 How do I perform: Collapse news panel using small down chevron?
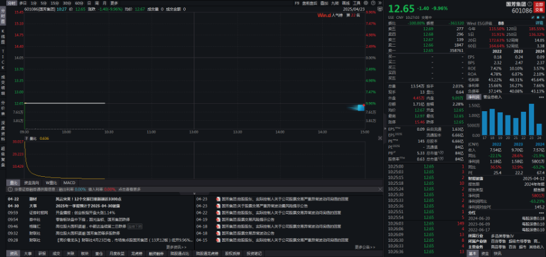click(194, 193)
